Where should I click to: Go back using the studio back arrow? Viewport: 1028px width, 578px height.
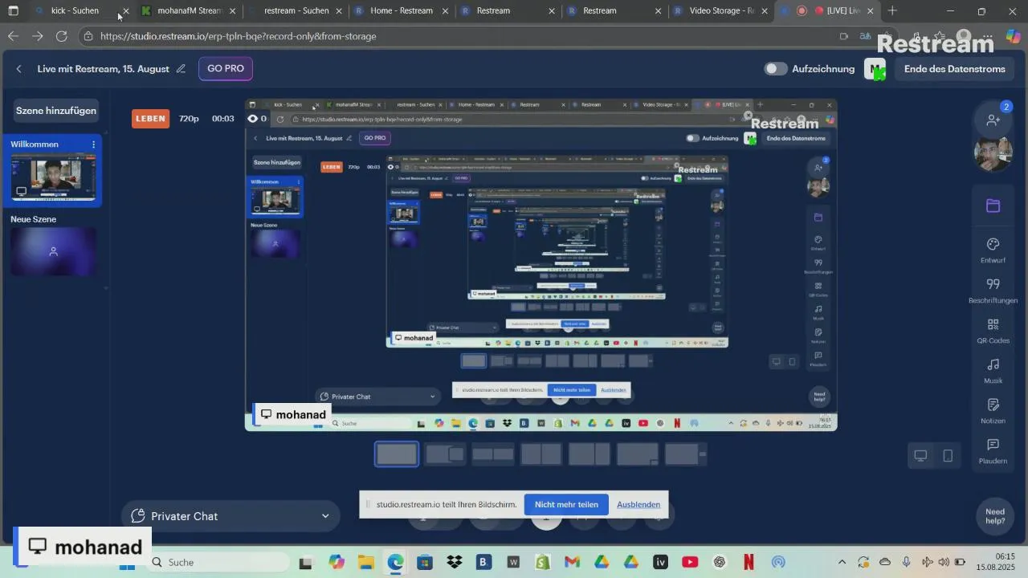[x=19, y=69]
